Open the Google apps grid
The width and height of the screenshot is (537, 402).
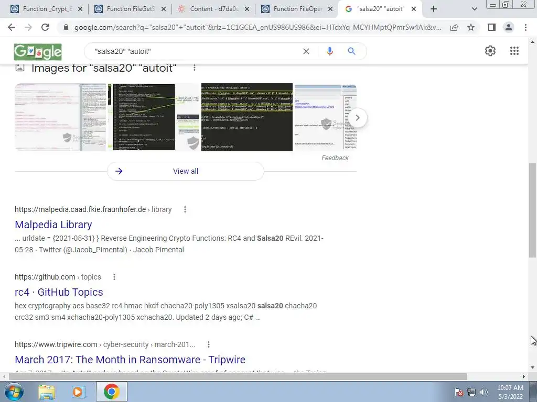pos(514,51)
